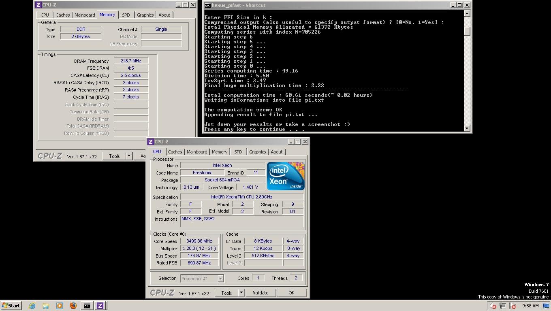
Task: Click the Show desktop tray icon
Action: [546, 306]
